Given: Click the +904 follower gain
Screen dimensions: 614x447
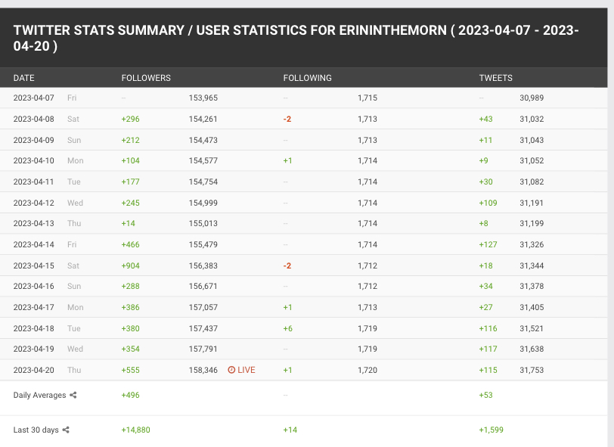Looking at the screenshot, I should point(130,265).
